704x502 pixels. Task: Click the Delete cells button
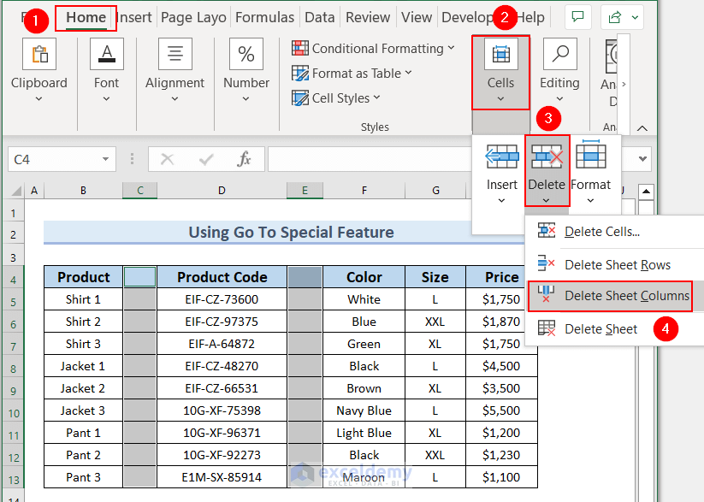[x=547, y=157]
